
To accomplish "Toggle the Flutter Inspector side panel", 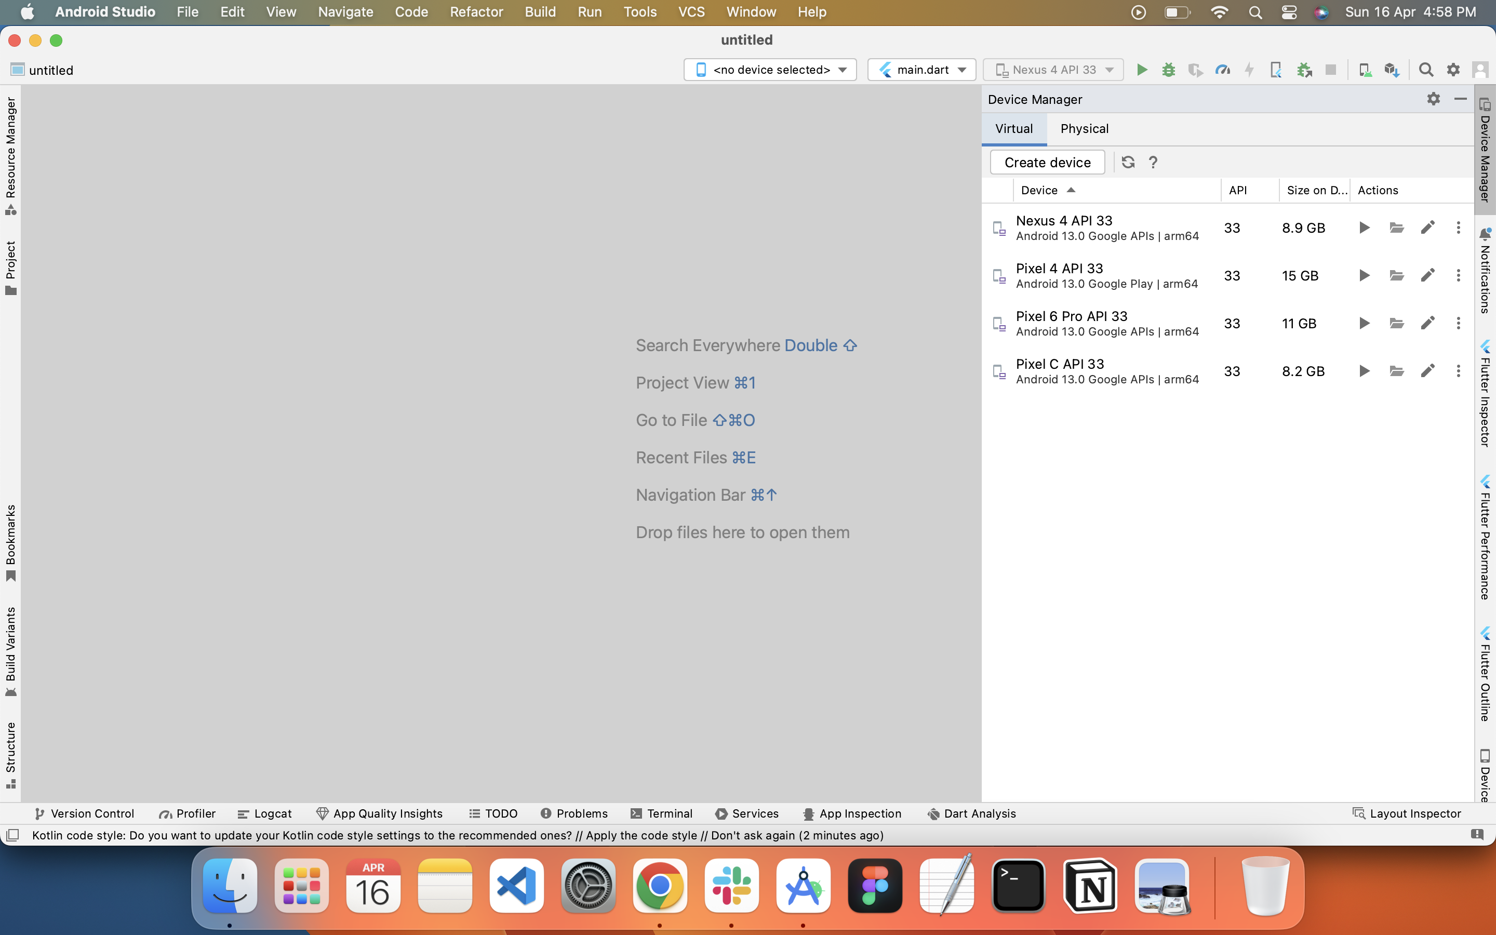I will pyautogui.click(x=1485, y=395).
